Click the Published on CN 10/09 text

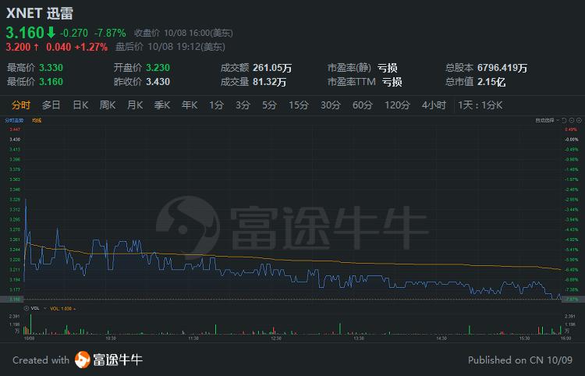point(520,360)
